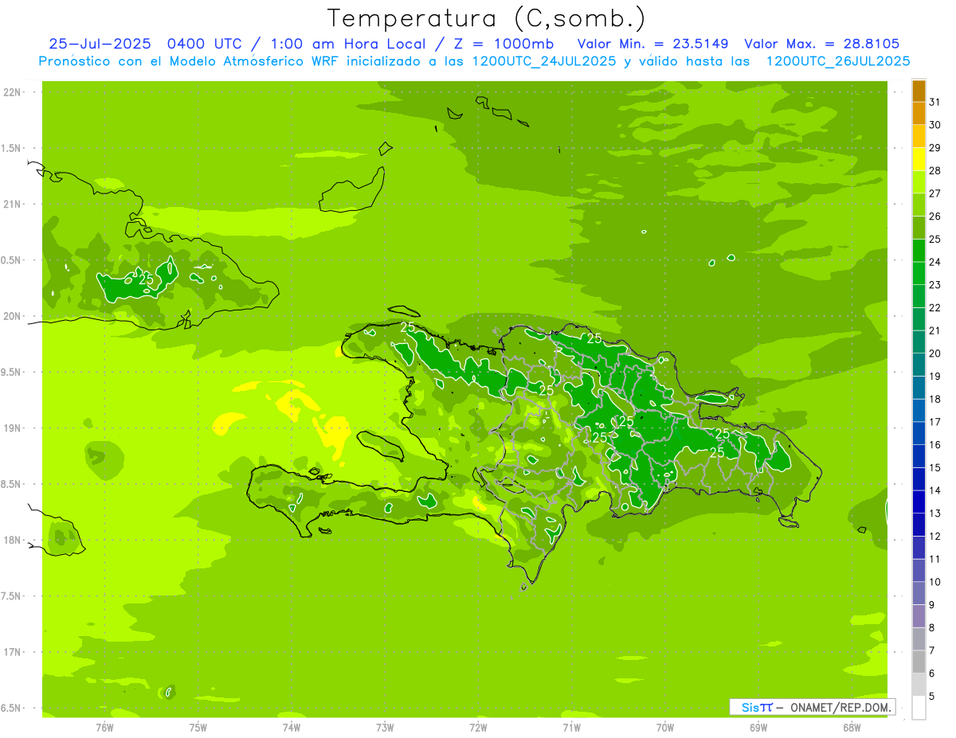Click the green legend swatch between 24 and 25
This screenshot has height=738, width=956.
919,251
